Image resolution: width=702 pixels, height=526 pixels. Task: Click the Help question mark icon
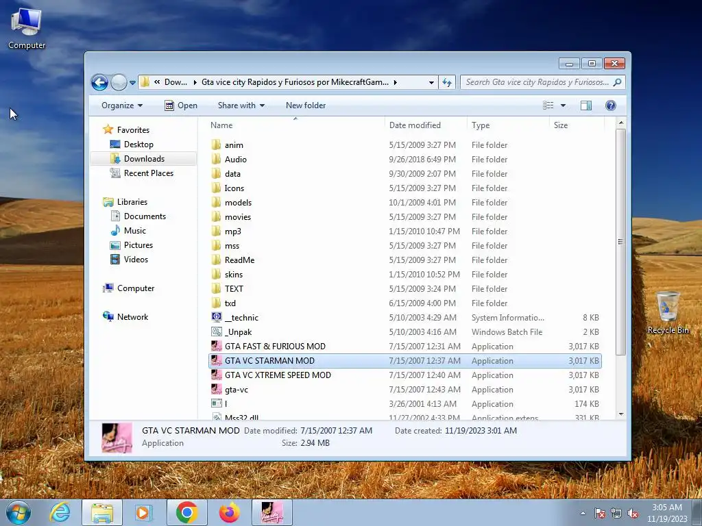click(x=611, y=105)
